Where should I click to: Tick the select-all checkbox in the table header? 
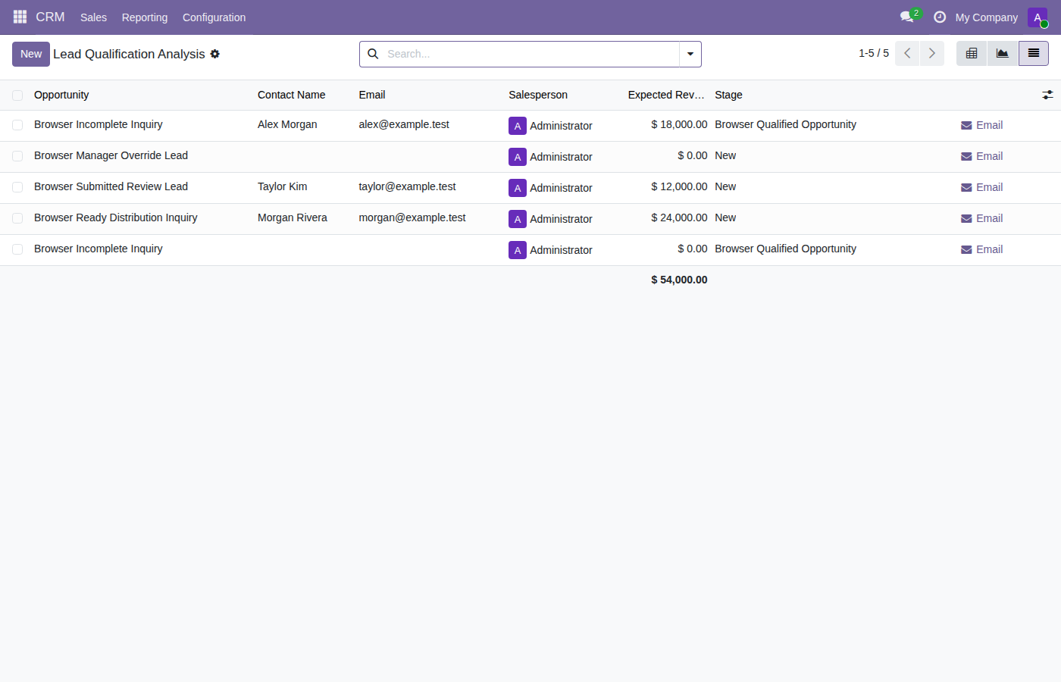coord(17,95)
